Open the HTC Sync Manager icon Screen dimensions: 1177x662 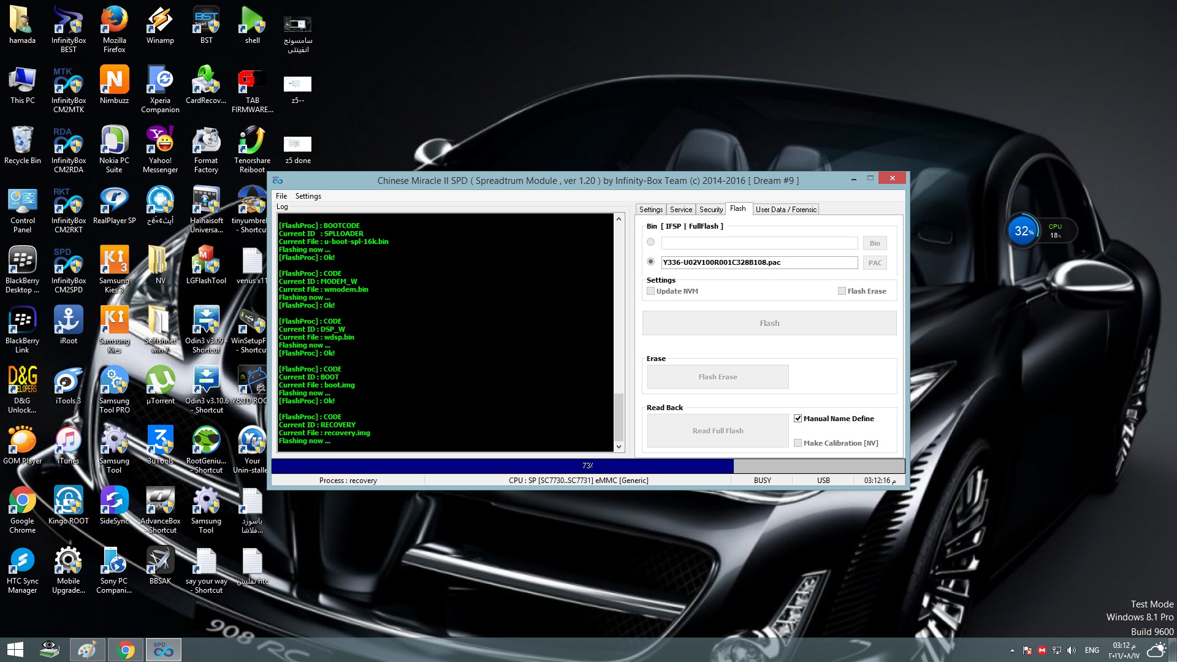click(x=22, y=569)
